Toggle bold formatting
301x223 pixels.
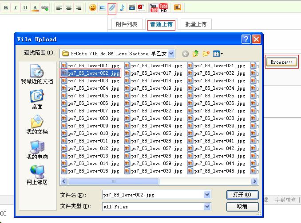(6, 8)
